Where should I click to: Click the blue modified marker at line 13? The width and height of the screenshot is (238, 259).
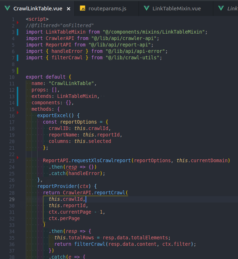(18, 96)
